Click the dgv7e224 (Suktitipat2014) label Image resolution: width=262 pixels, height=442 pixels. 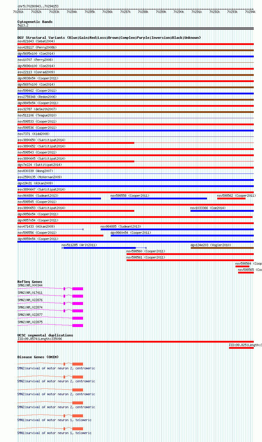(x=40, y=165)
